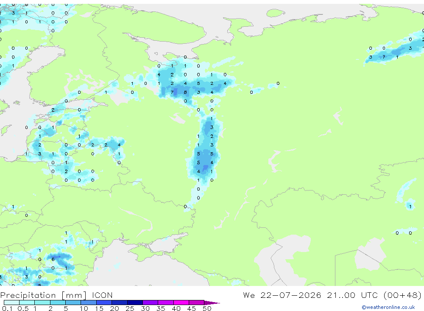Click the legend tick label "50"
The height and width of the screenshot is (311, 424).
click(x=207, y=308)
